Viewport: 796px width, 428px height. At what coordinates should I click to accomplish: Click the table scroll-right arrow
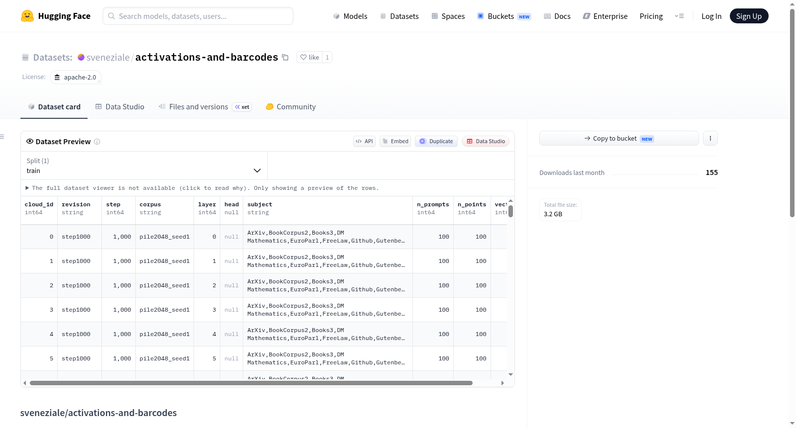pyautogui.click(x=502, y=383)
